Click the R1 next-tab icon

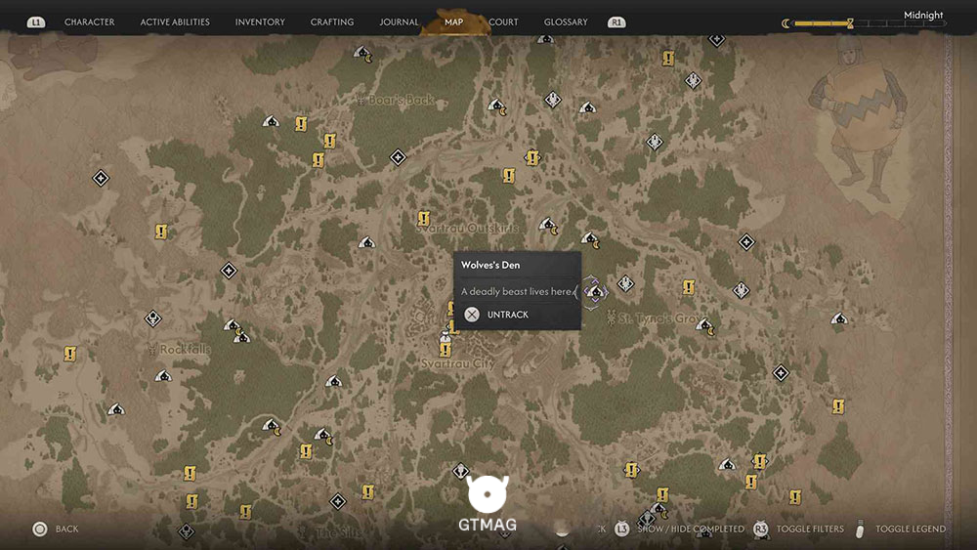coord(616,21)
